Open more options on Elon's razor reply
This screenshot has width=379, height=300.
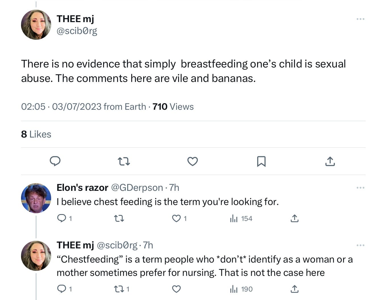click(360, 188)
